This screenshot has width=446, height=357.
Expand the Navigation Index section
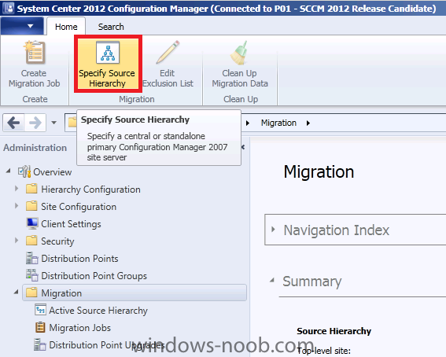point(273,230)
